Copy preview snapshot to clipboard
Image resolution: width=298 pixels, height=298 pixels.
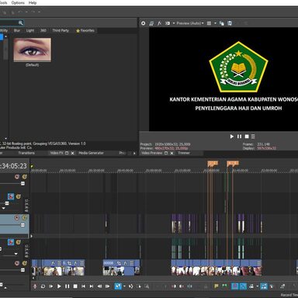(222, 23)
